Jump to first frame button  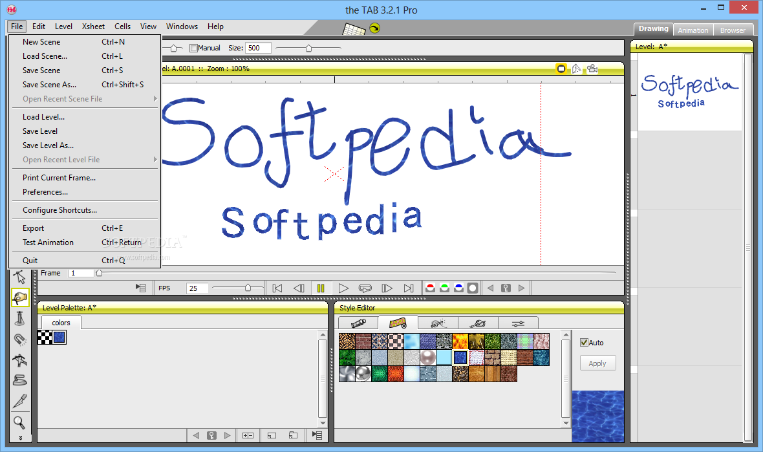(277, 288)
